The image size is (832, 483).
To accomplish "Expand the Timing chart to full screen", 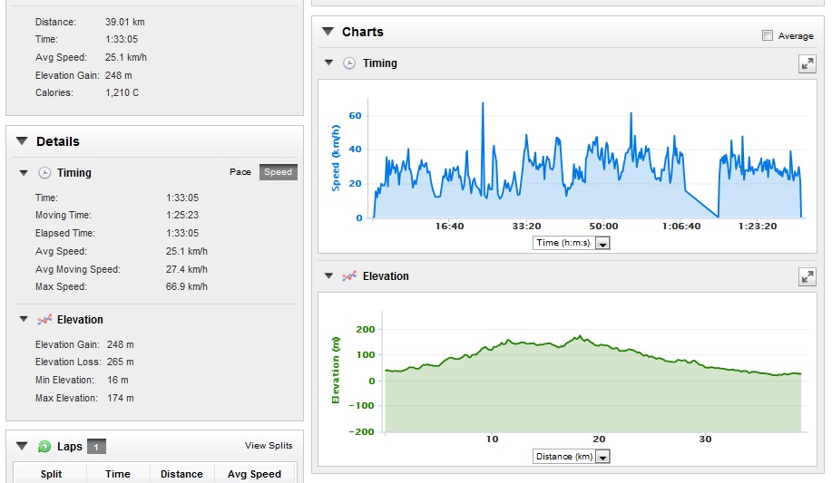I will (x=808, y=64).
